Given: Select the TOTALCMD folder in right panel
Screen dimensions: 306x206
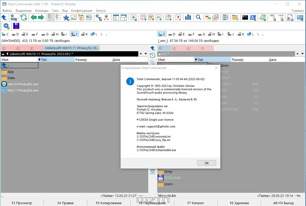Looking at the screenshot, I should (172, 177).
